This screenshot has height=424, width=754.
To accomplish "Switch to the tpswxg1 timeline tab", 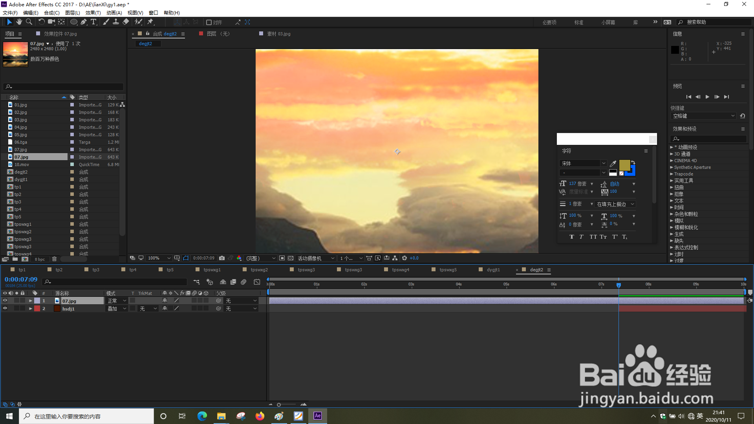I will tap(212, 270).
